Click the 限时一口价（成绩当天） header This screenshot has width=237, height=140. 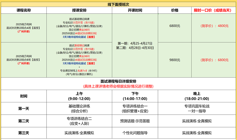tap(214, 10)
